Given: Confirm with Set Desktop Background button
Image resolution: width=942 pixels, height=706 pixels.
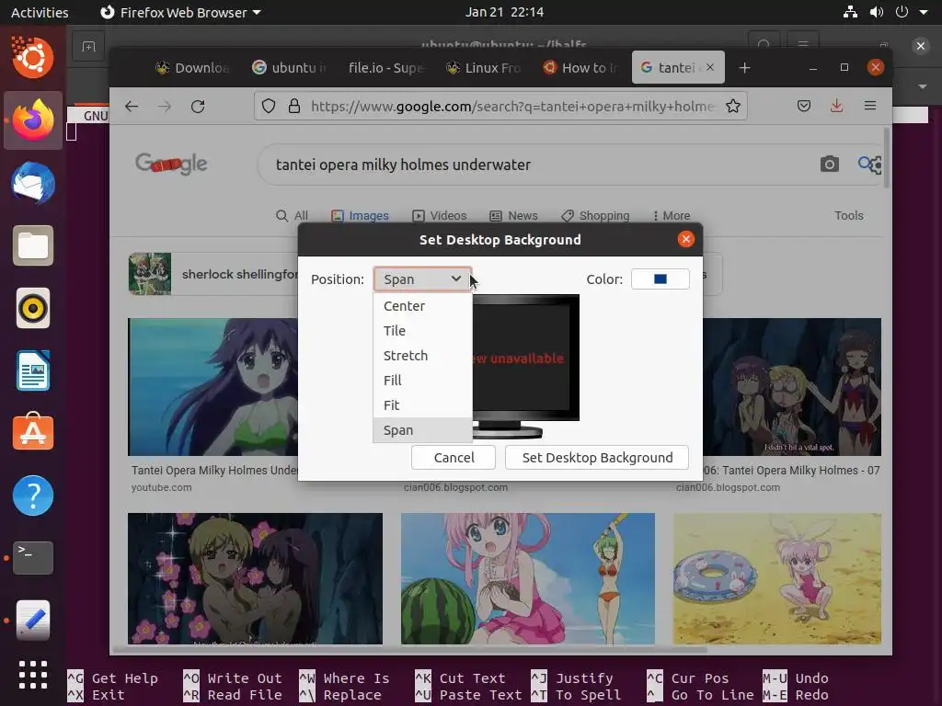Looking at the screenshot, I should coord(597,458).
